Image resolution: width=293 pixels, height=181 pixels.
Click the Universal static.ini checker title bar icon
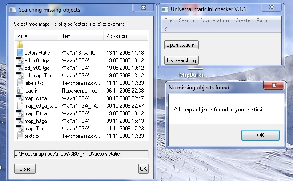click(165, 9)
